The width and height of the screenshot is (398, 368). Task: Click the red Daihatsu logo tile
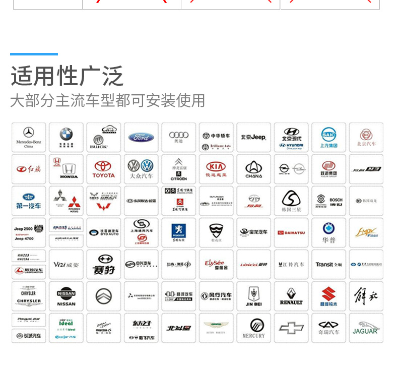coord(291,232)
